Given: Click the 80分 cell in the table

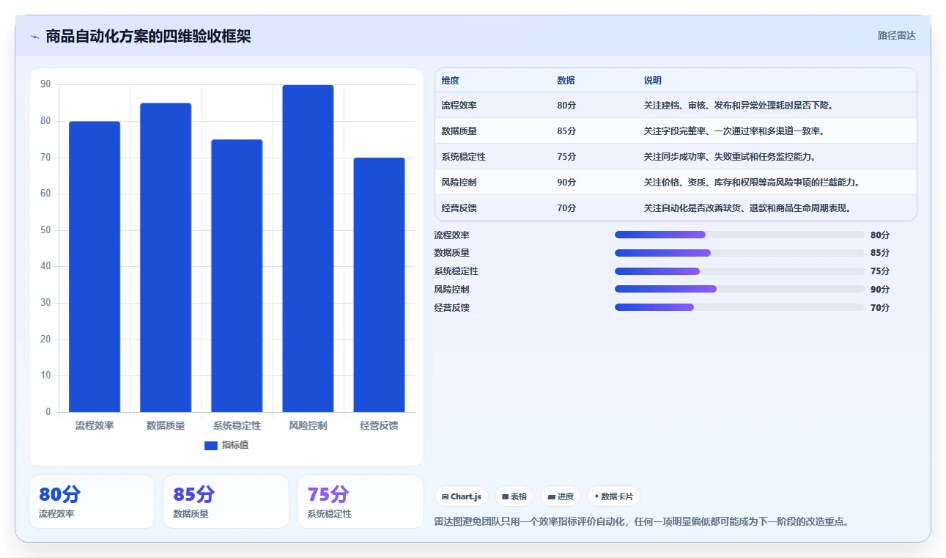Looking at the screenshot, I should click(x=566, y=106).
